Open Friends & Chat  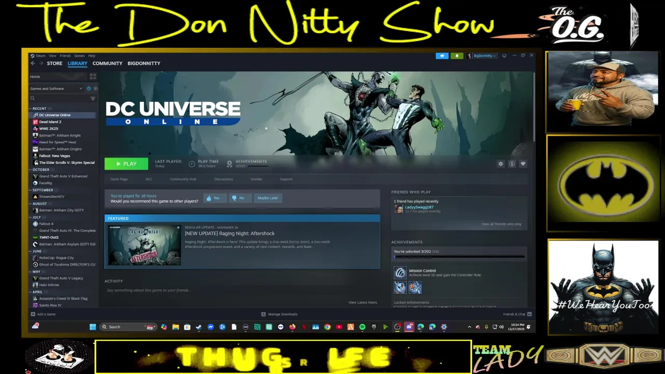tap(517, 314)
